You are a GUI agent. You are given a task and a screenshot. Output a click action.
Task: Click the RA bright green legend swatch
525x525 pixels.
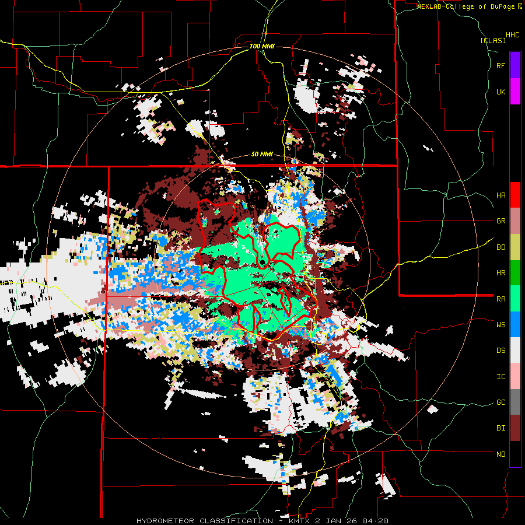pos(515,299)
